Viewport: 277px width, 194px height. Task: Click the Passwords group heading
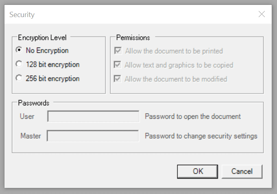pos(34,103)
